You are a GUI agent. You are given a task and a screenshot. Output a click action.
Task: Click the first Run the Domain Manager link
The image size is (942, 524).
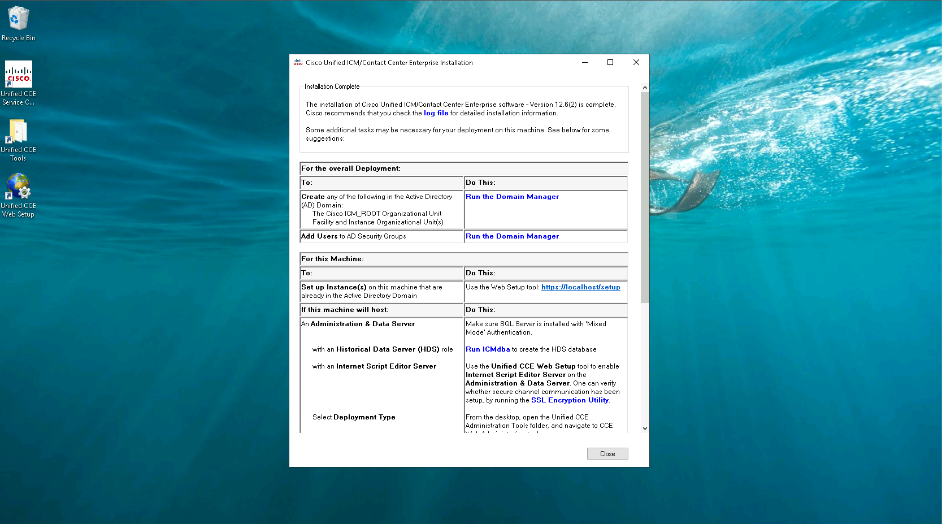click(512, 197)
